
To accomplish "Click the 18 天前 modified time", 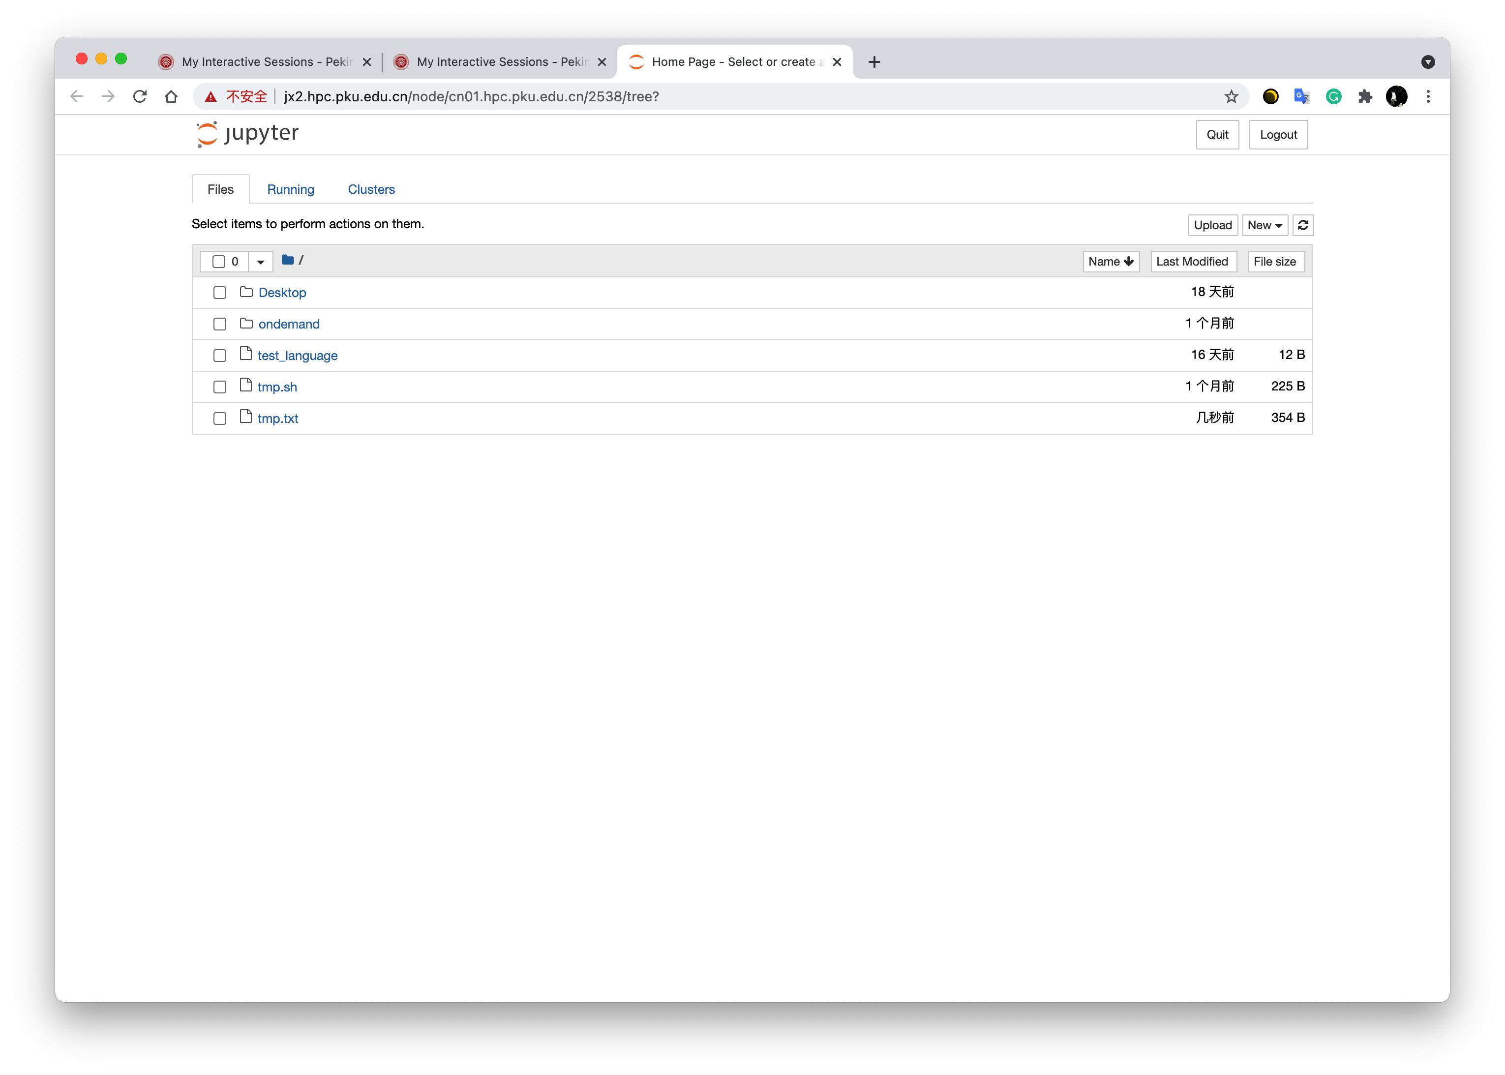I will tap(1212, 292).
